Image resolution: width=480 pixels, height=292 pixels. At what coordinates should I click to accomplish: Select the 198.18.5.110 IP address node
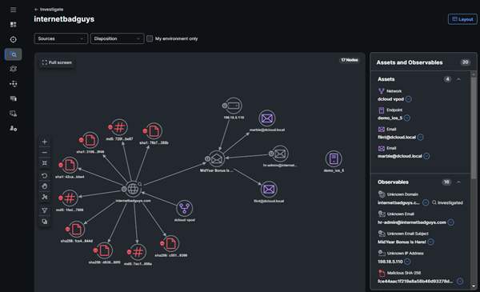point(234,106)
